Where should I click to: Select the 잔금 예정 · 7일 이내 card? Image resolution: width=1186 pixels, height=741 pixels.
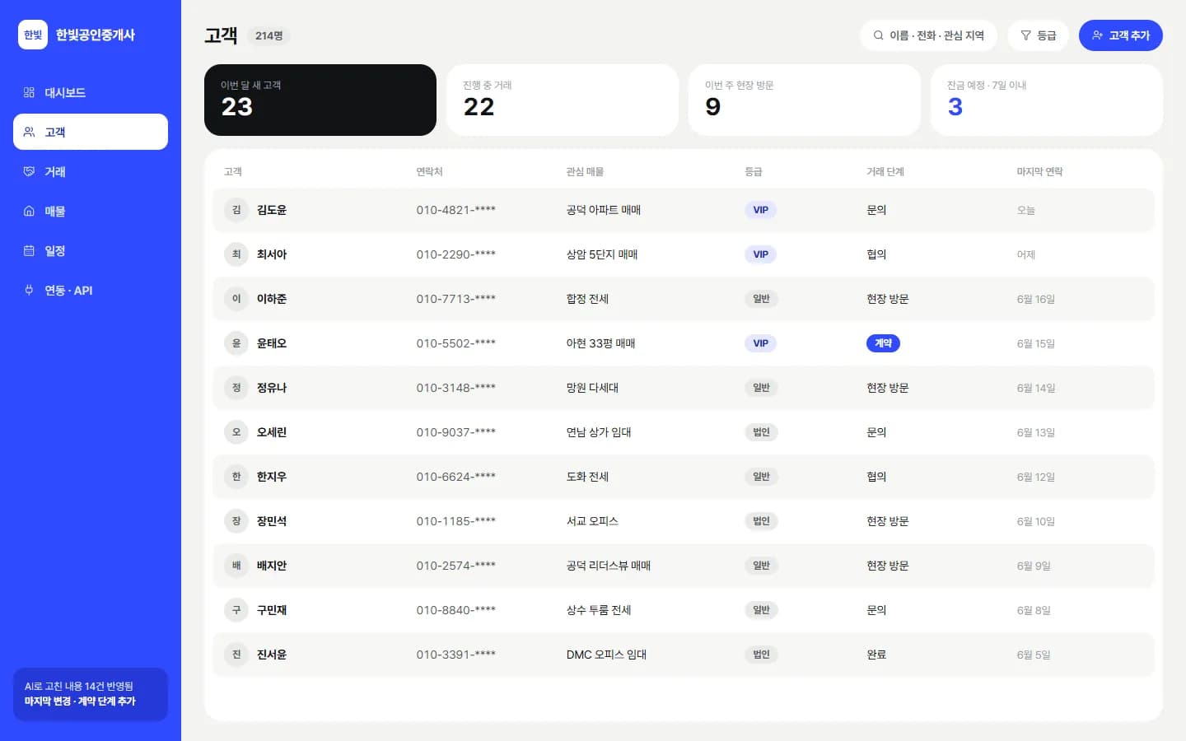tap(1047, 100)
